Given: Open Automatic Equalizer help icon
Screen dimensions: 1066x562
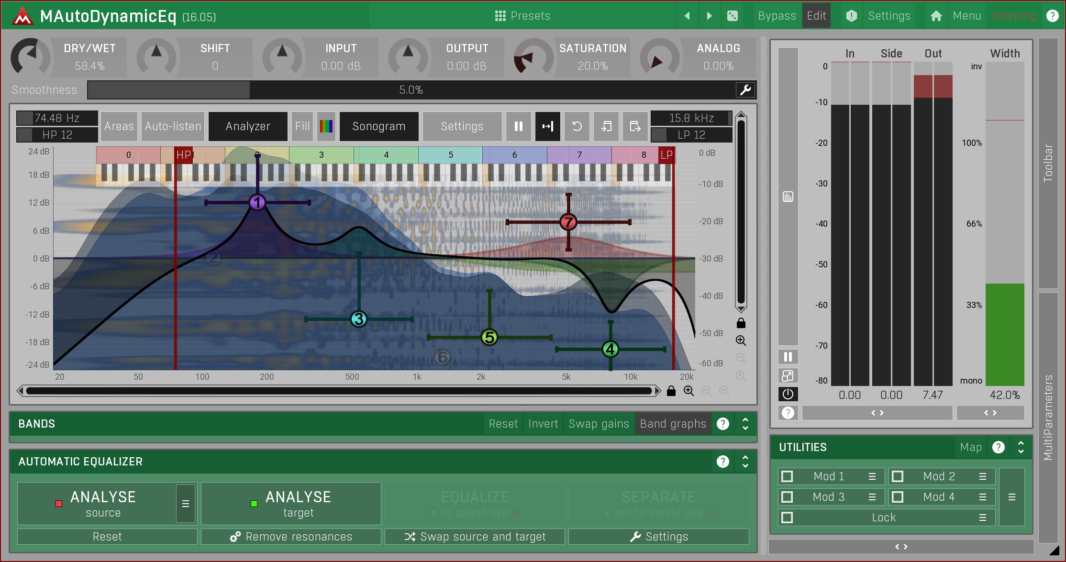Looking at the screenshot, I should pyautogui.click(x=723, y=462).
